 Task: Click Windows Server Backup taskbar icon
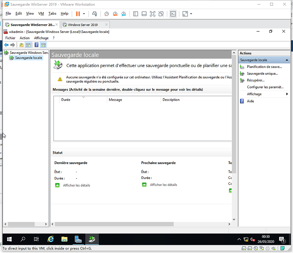[92, 239]
